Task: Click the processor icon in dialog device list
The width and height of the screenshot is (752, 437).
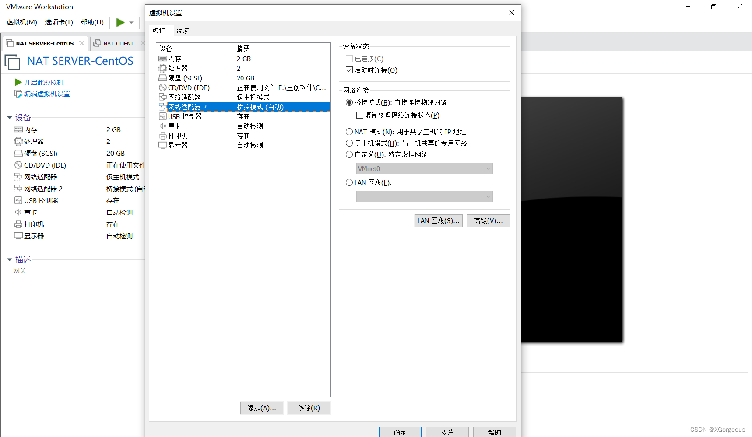Action: point(163,68)
